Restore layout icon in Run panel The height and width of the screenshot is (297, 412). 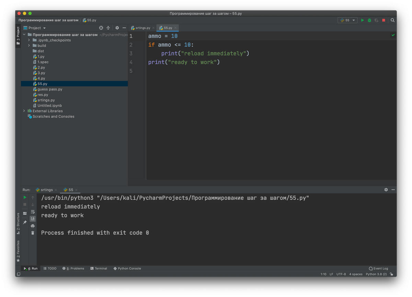25,213
